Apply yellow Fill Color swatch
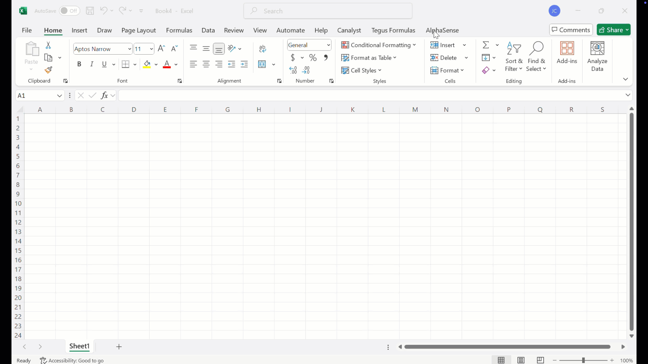 tap(147, 64)
